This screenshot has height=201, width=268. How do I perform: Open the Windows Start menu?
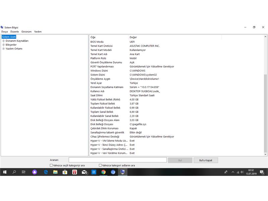pos(5,172)
